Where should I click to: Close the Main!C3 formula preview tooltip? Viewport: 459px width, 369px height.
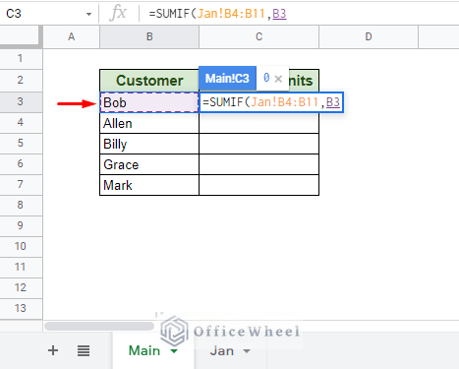pyautogui.click(x=278, y=79)
